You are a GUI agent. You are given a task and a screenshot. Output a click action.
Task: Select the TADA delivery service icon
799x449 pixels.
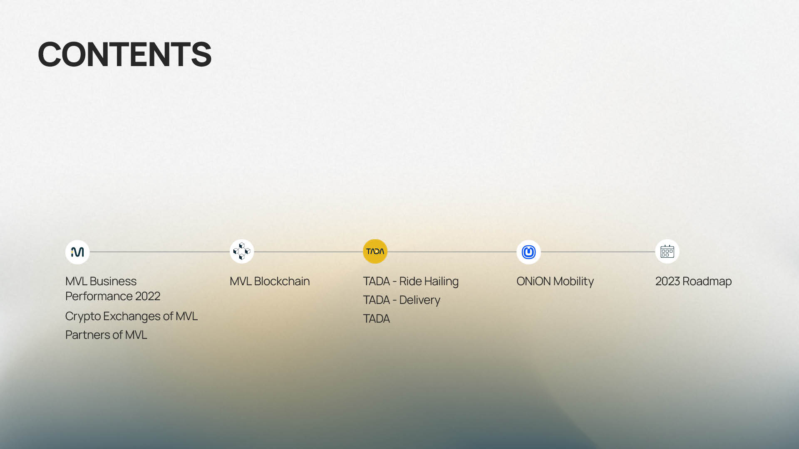pos(375,251)
